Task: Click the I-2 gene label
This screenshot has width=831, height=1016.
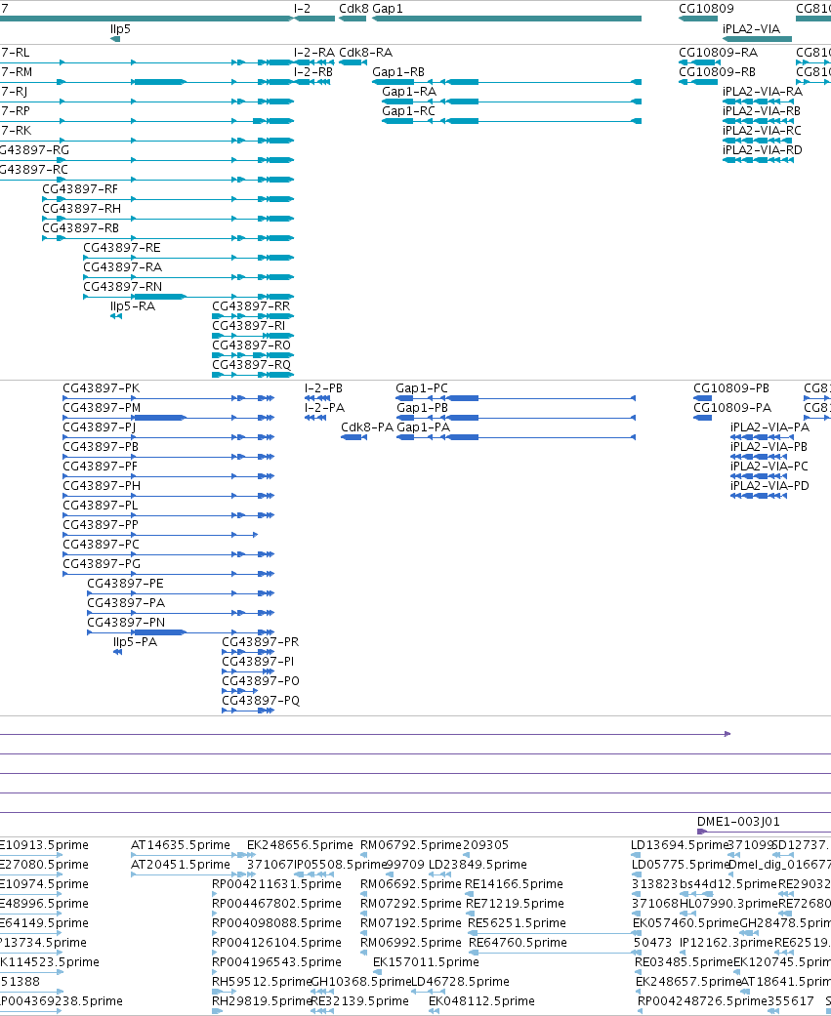Action: 302,9
